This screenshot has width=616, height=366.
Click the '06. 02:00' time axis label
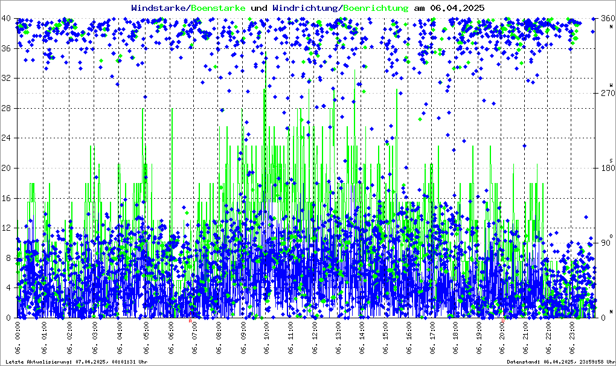[x=69, y=338]
